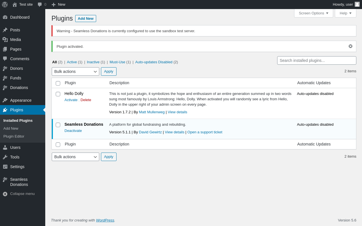362x226 pixels.
Task: Open the Settings menu item
Action: coord(23,167)
